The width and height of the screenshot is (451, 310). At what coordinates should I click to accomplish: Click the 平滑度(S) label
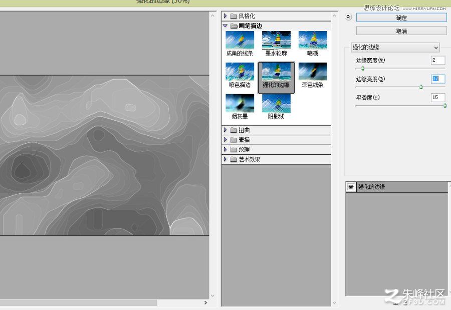(x=368, y=98)
